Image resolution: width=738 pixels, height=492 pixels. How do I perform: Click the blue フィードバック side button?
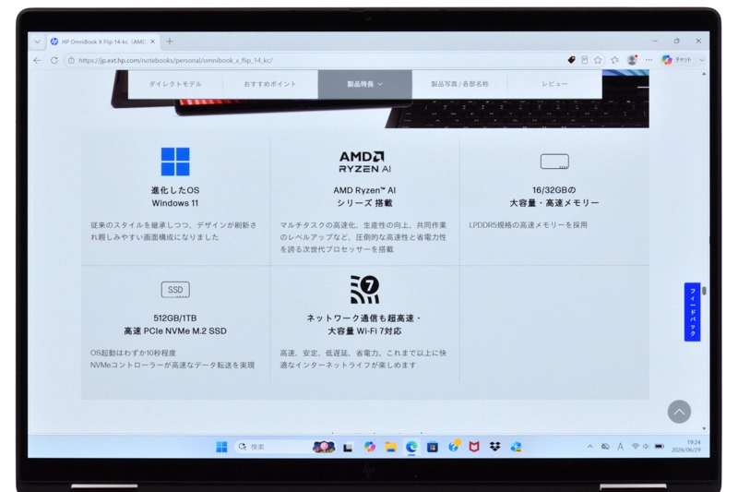coord(692,312)
